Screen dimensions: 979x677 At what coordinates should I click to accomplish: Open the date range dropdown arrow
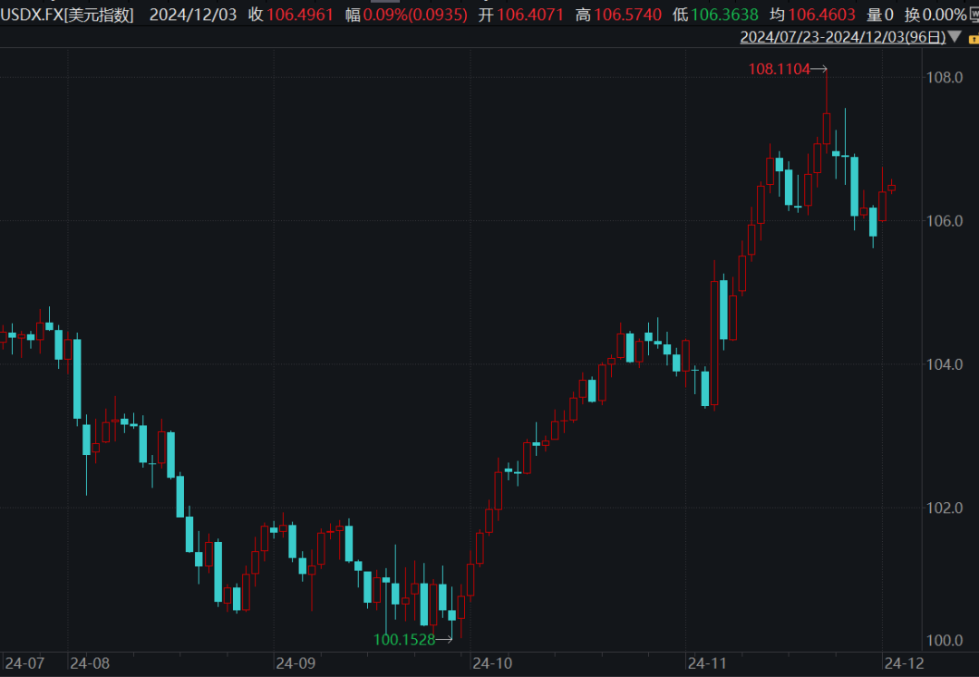pos(955,37)
